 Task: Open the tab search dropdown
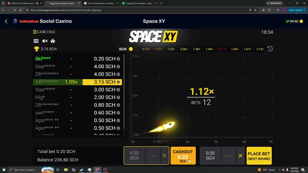coord(3,3)
